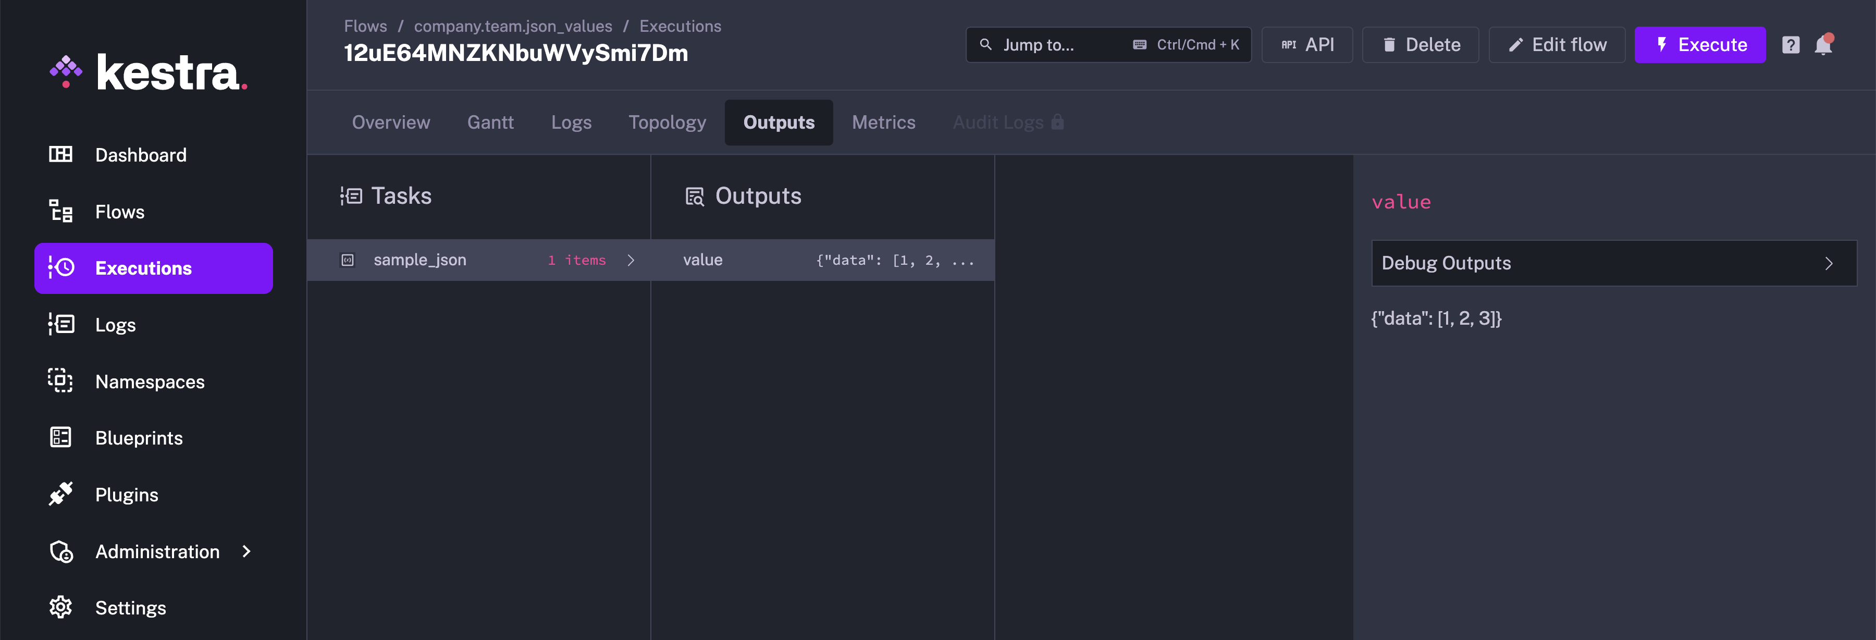This screenshot has height=640, width=1876.
Task: Click the Edit flow button
Action: click(1558, 44)
